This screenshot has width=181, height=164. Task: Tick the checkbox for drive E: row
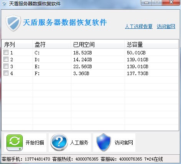pyautogui.click(x=6, y=66)
